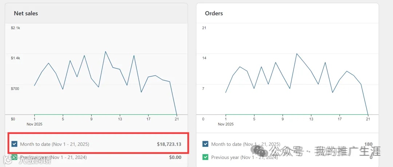Viewport: 393px width, 167px height.
Task: Click the Net sales card title
Action: [x=26, y=13]
